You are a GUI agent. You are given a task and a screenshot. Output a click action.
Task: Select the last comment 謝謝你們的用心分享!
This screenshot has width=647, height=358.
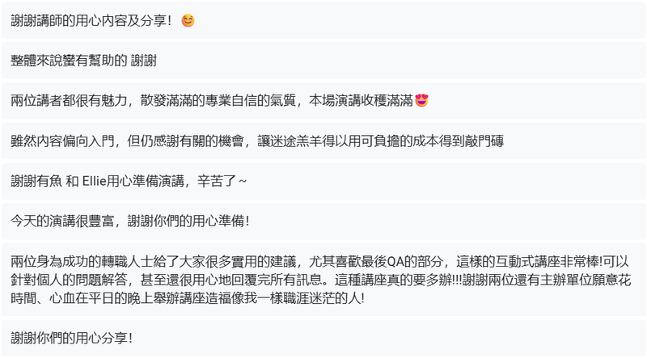[x=71, y=337]
